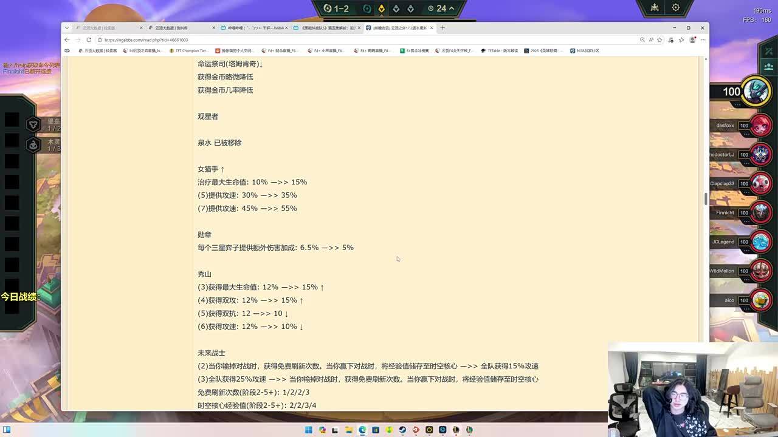The height and width of the screenshot is (437, 778).
Task: Open Steam from the taskbar
Action: (402, 430)
